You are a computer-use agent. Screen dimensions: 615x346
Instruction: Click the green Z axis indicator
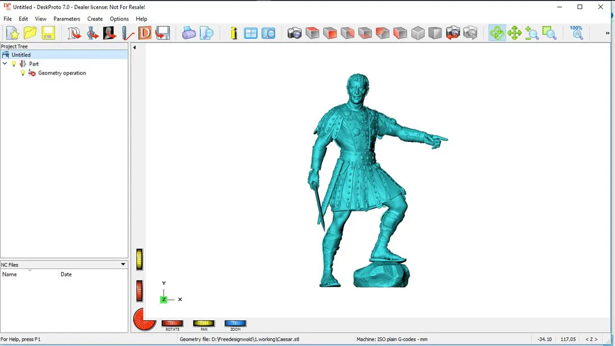[x=163, y=300]
